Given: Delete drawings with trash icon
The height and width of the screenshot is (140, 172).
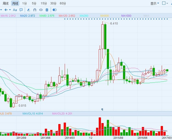Looking at the screenshot, I should coord(47,10).
